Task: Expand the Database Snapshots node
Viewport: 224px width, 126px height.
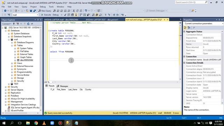Action: pos(9,36)
